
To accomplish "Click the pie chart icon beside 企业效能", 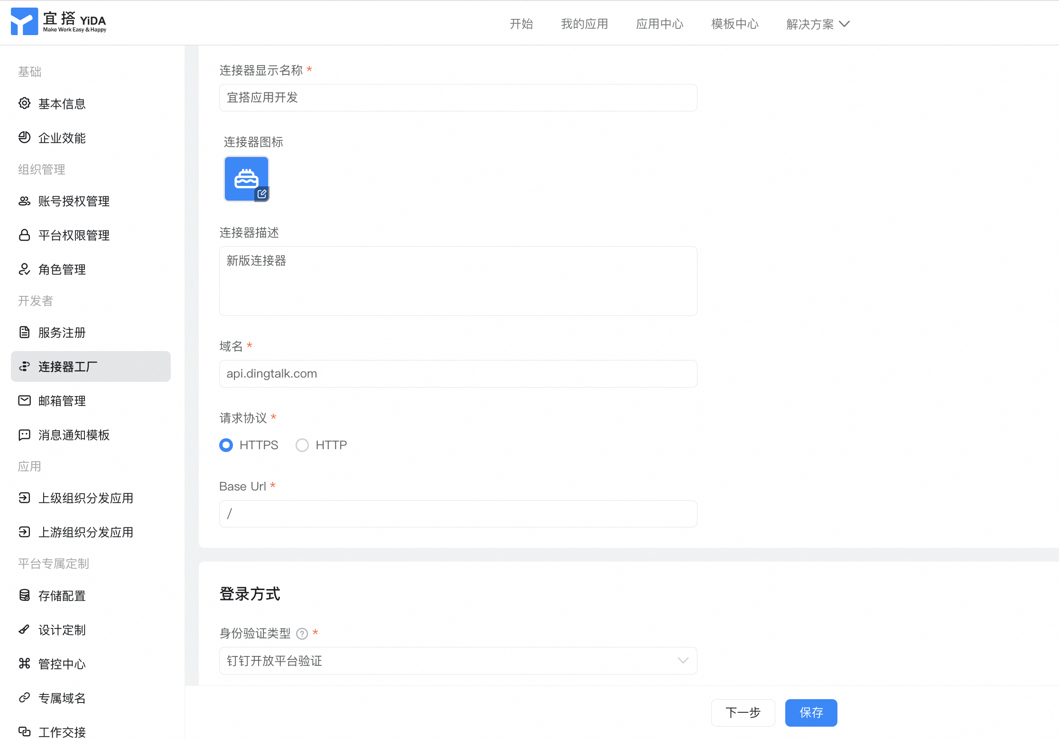I will 24,138.
